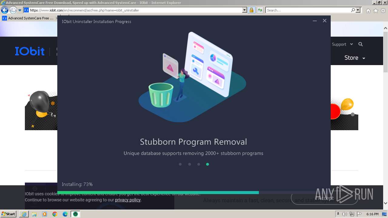The width and height of the screenshot is (388, 218).
Task: Open the search provider dropdown arrow
Action: click(x=358, y=10)
